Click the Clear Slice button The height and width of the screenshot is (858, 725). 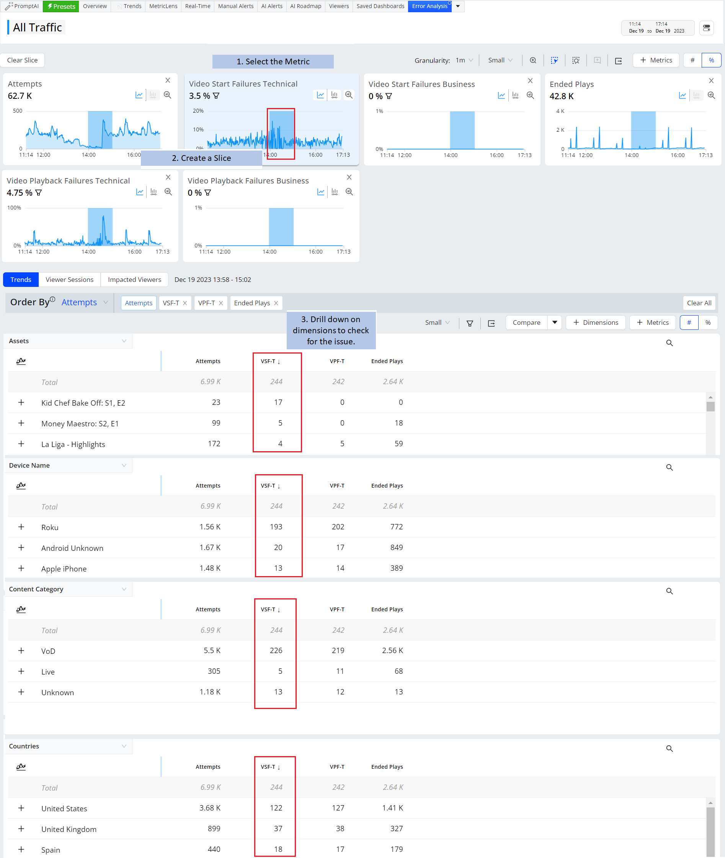(22, 60)
